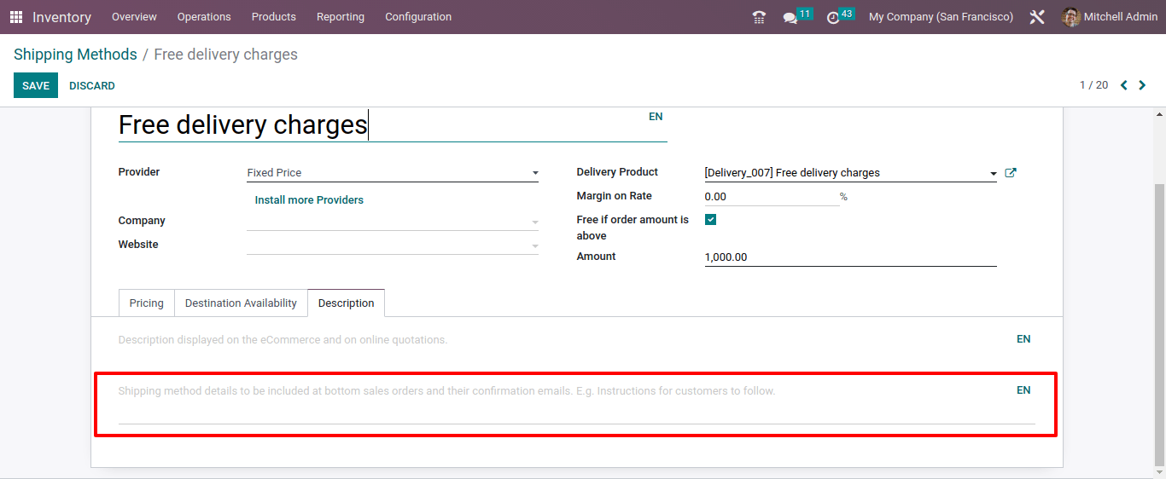Click Mitchell Admin avatar picture

pyautogui.click(x=1071, y=17)
